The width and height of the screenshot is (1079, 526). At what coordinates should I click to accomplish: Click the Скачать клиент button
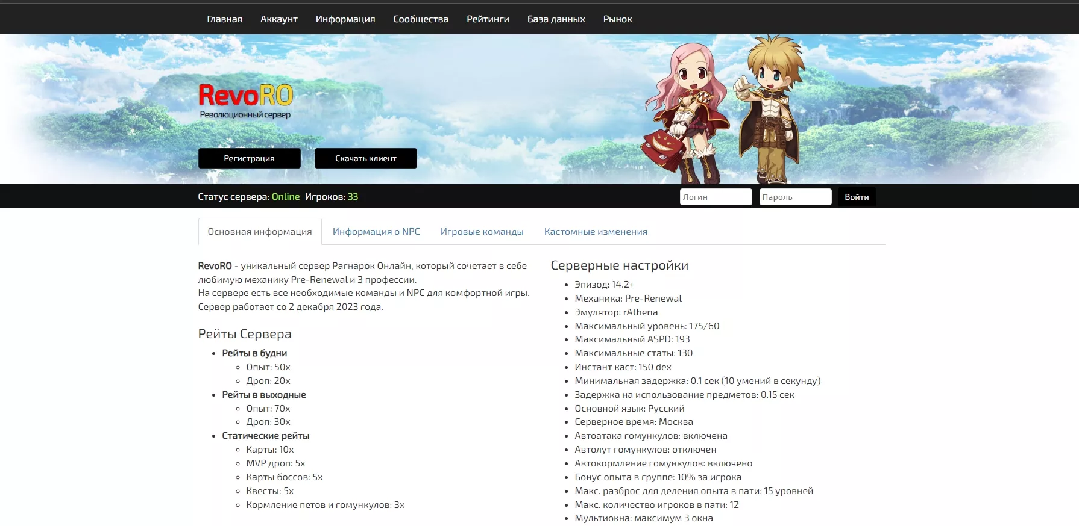pyautogui.click(x=365, y=158)
